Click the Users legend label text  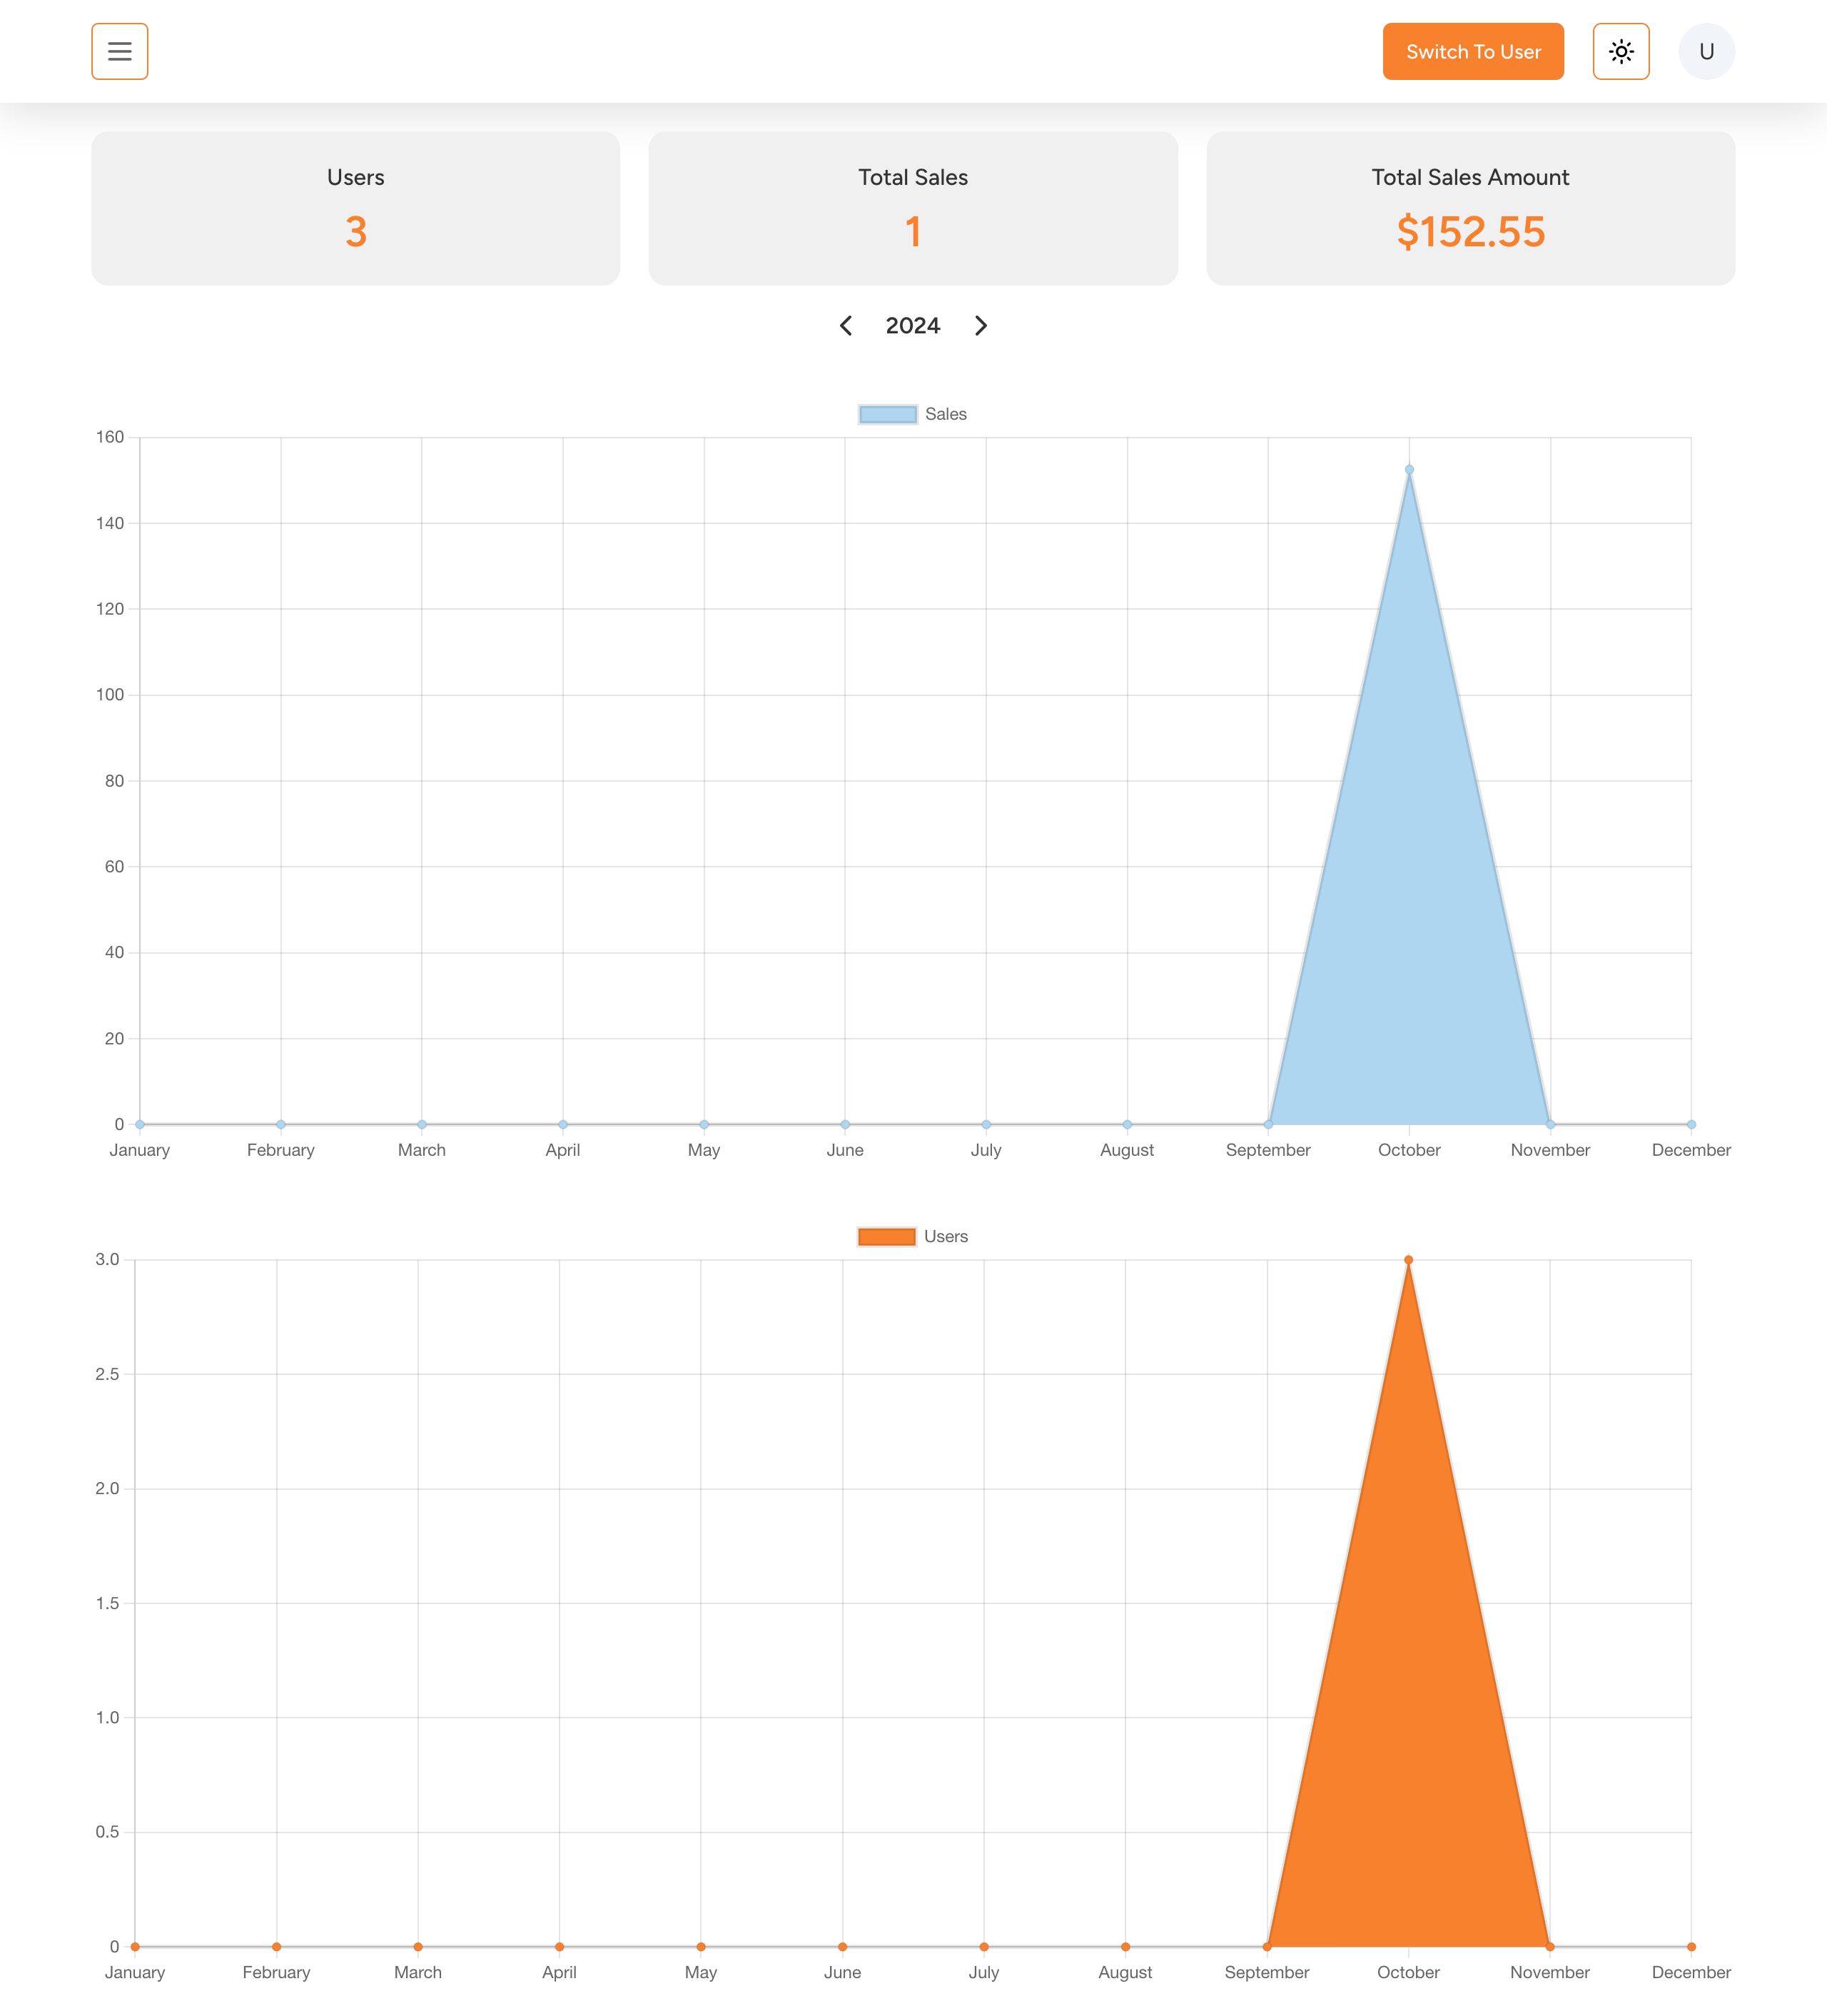[x=946, y=1237]
